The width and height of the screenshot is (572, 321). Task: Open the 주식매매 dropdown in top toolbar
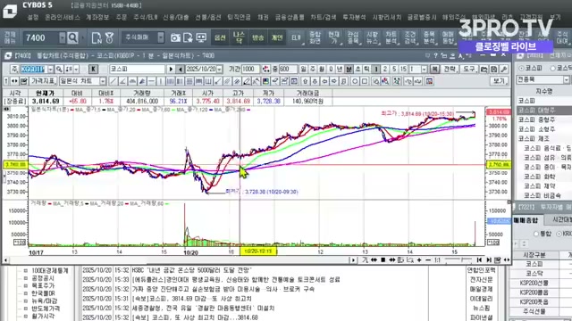pyautogui.click(x=161, y=37)
